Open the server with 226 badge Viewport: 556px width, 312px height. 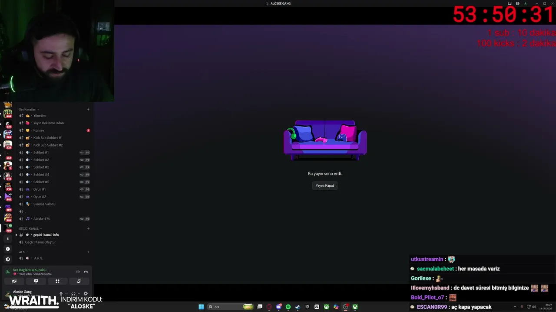tap(8, 145)
